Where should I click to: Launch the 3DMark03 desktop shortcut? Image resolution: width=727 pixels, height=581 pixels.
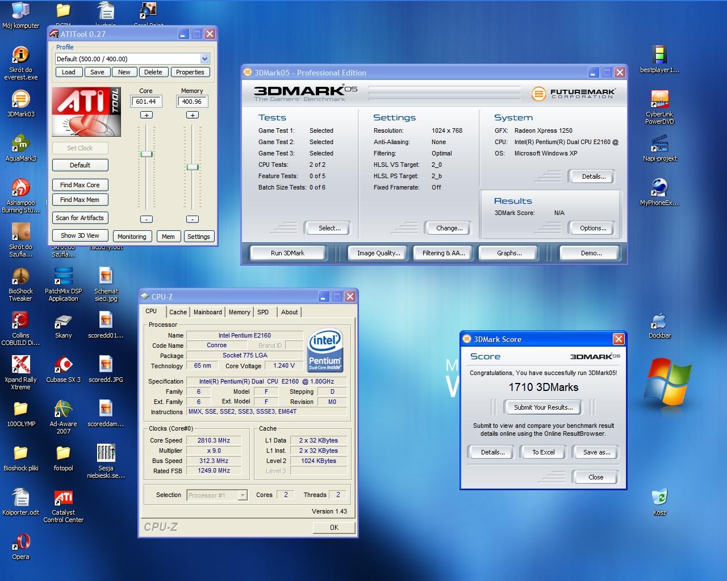[x=20, y=103]
